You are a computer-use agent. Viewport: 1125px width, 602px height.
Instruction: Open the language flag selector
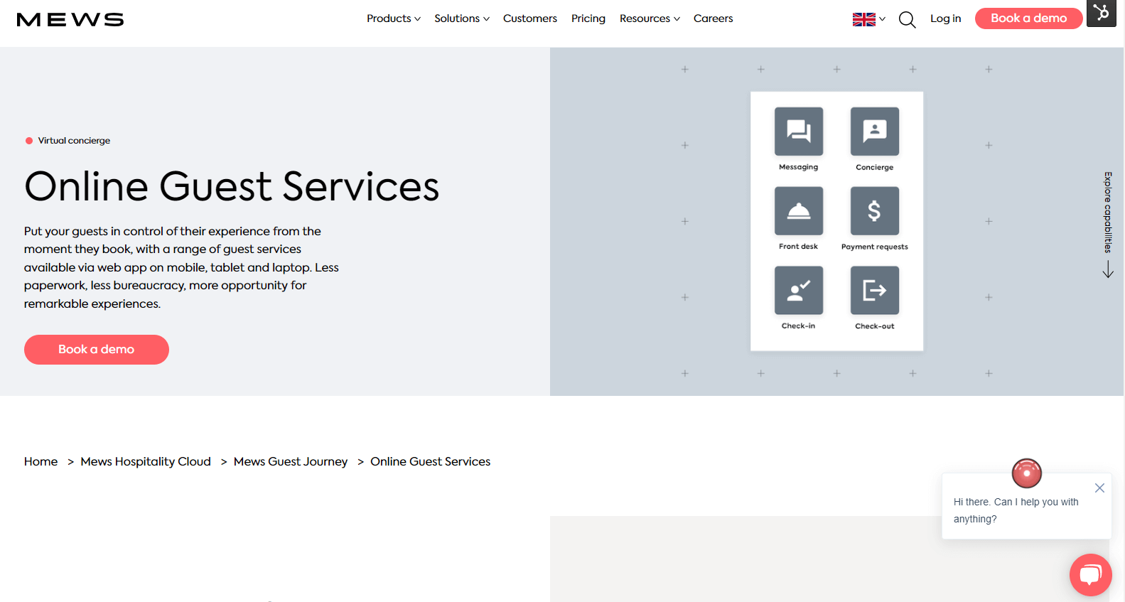(x=868, y=19)
